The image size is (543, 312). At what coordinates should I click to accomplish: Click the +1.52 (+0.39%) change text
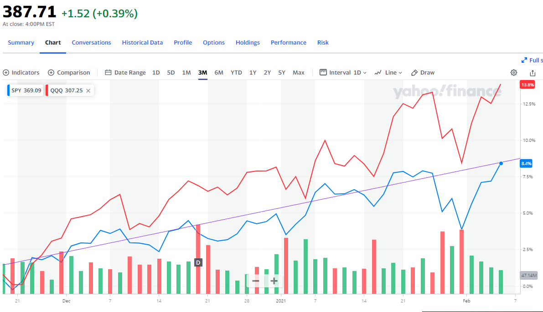pyautogui.click(x=99, y=13)
